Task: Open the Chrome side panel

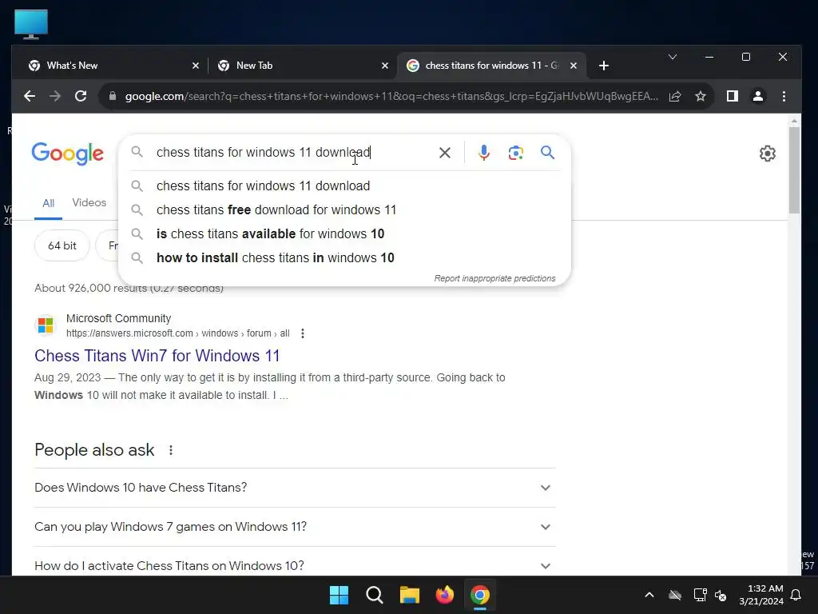Action: click(x=733, y=96)
